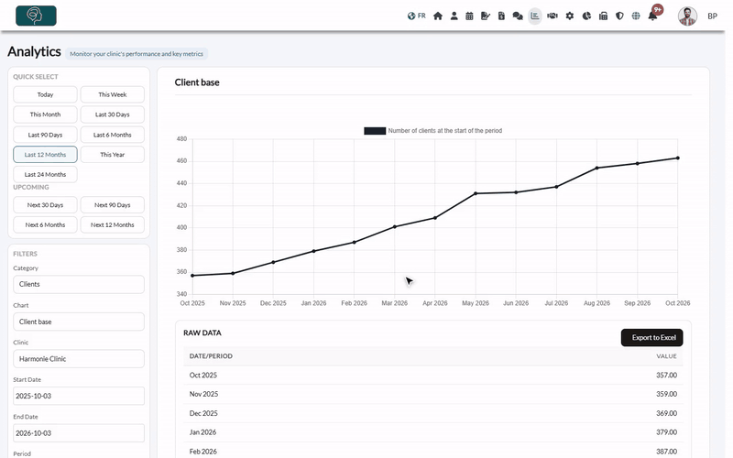Choose the Last 6 Months quick select
The width and height of the screenshot is (733, 458).
pyautogui.click(x=112, y=135)
